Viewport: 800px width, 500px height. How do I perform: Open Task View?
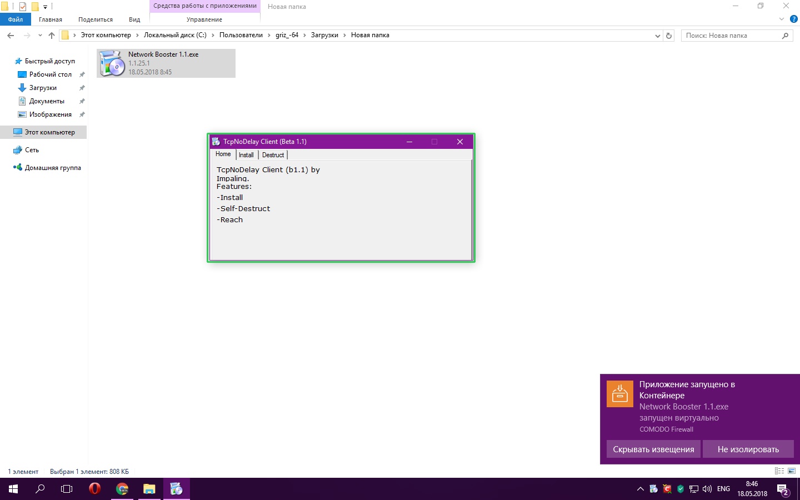[67, 489]
